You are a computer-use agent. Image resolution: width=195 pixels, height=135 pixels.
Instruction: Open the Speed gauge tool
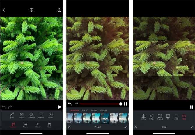[x=51, y=115]
